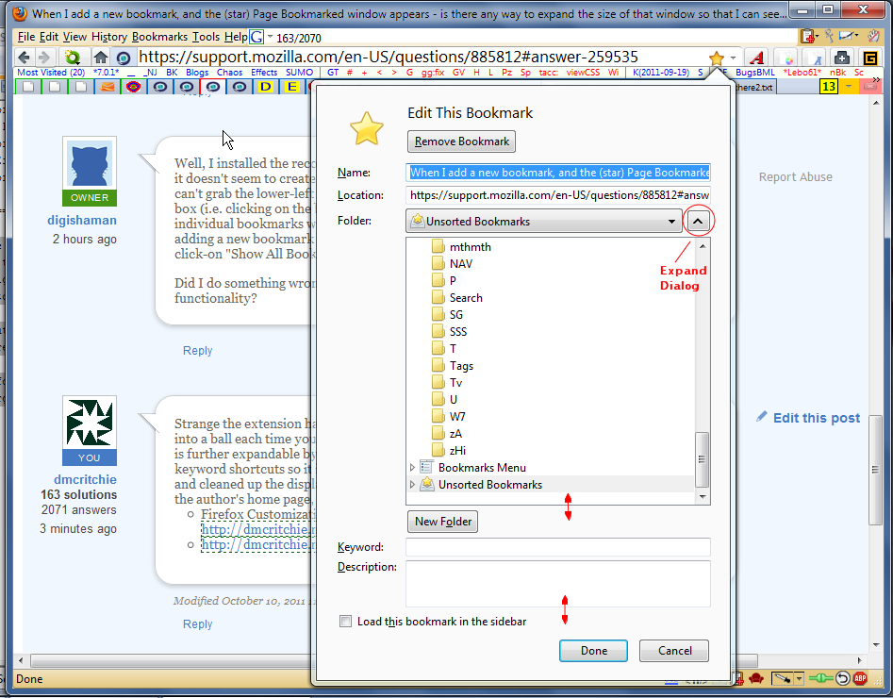893x698 pixels.
Task: Click the orange envelope tab icon
Action: click(107, 87)
